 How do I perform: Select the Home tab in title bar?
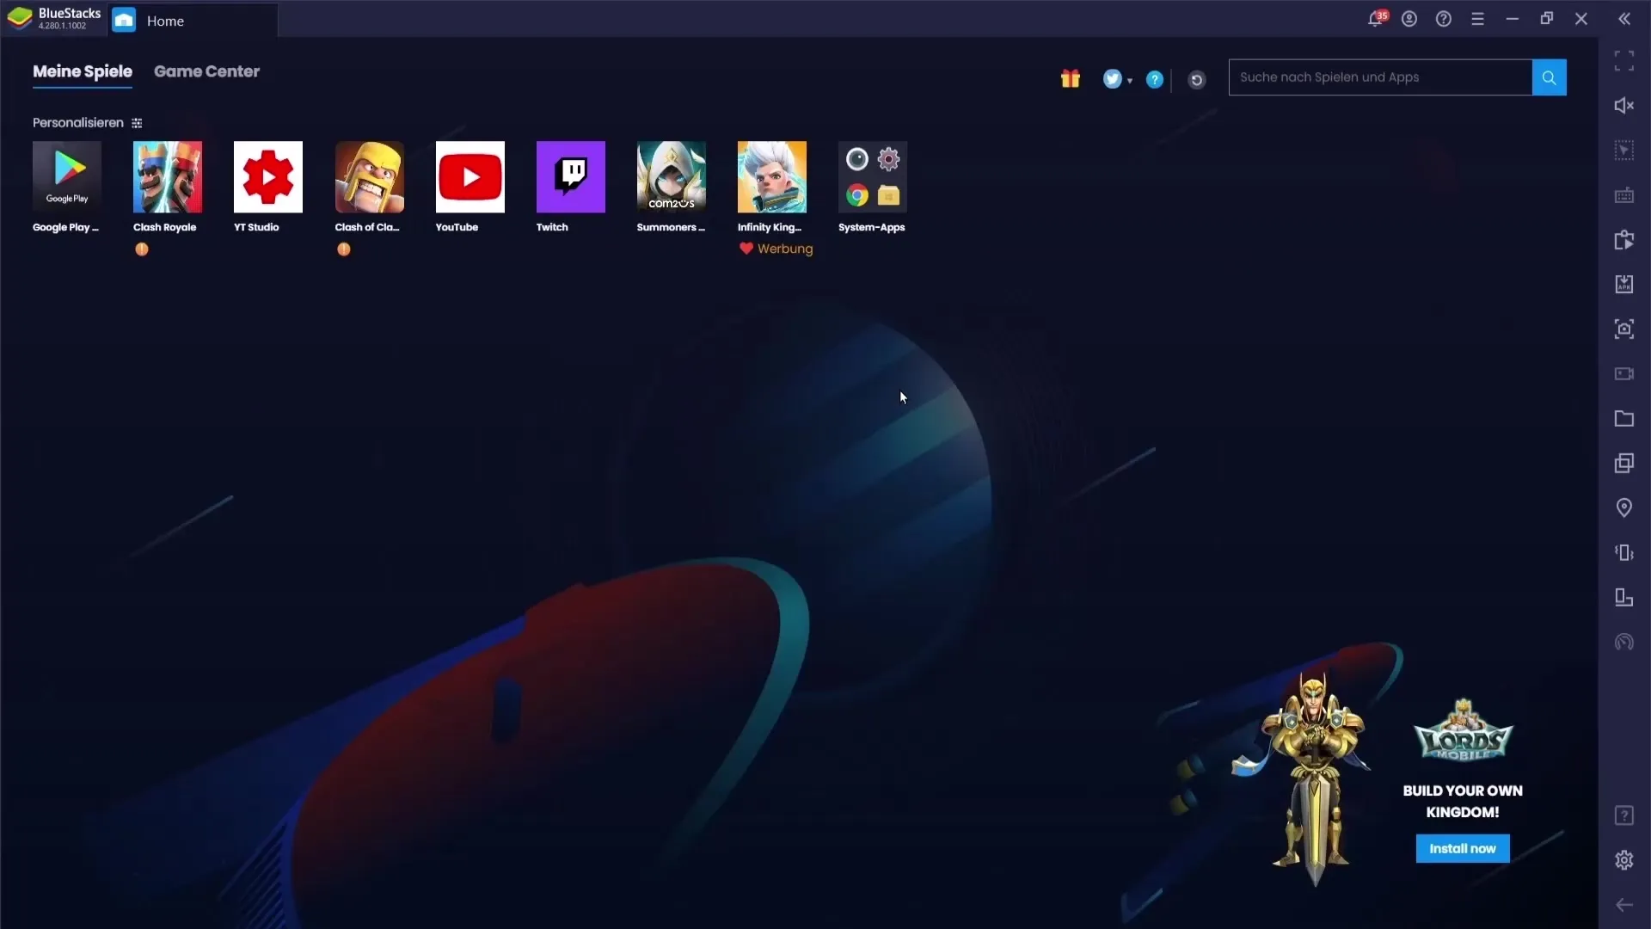[x=193, y=21]
